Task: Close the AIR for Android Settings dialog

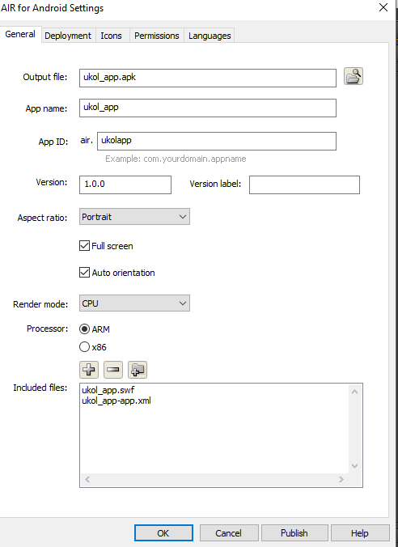Action: pos(383,7)
